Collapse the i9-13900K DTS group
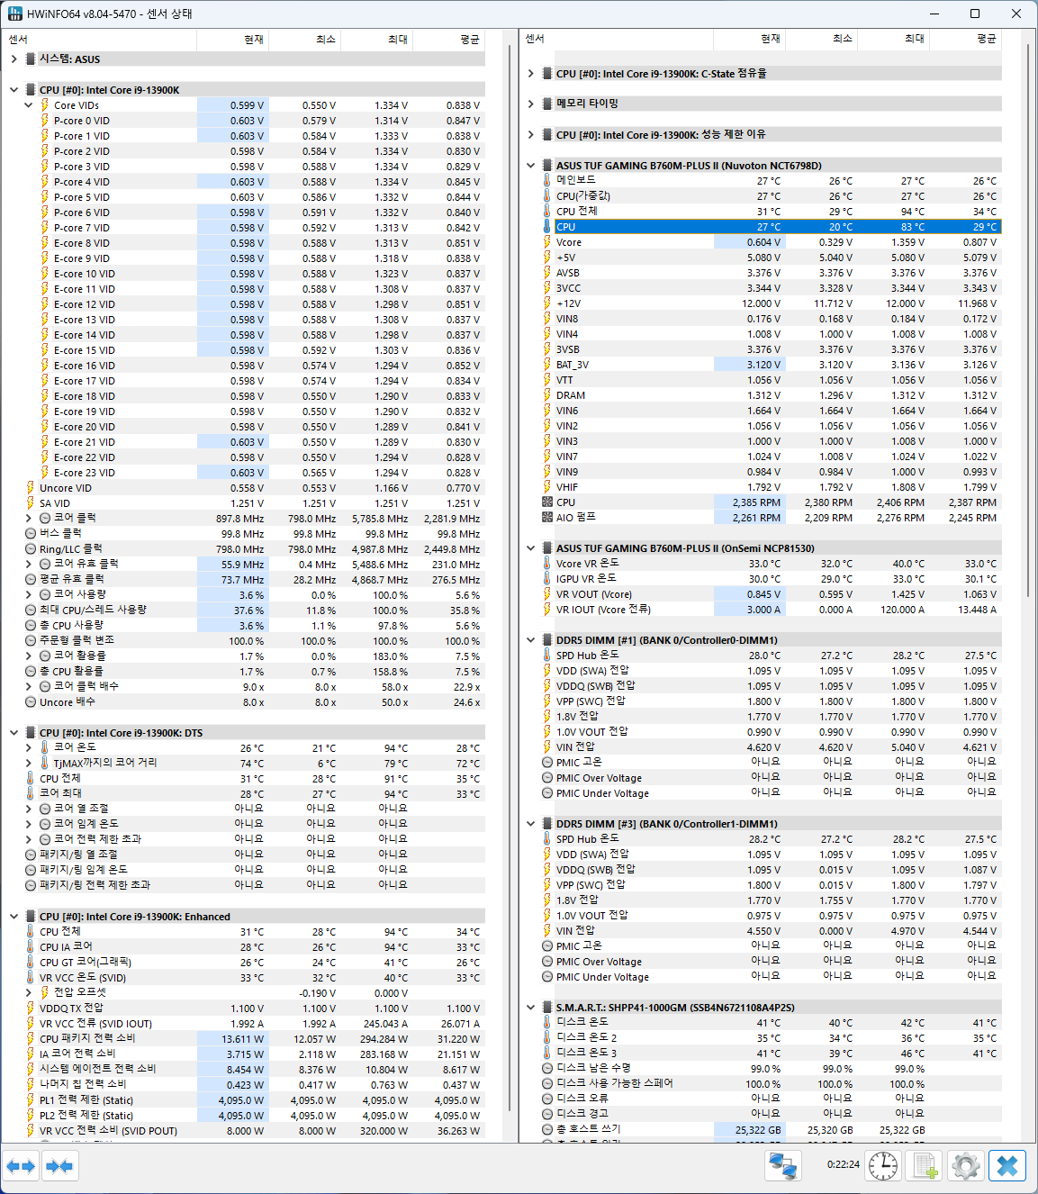 click(14, 733)
